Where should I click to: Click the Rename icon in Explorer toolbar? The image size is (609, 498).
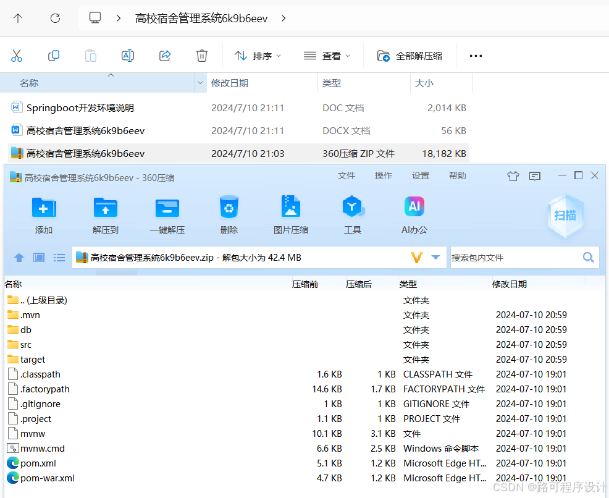pyautogui.click(x=128, y=56)
